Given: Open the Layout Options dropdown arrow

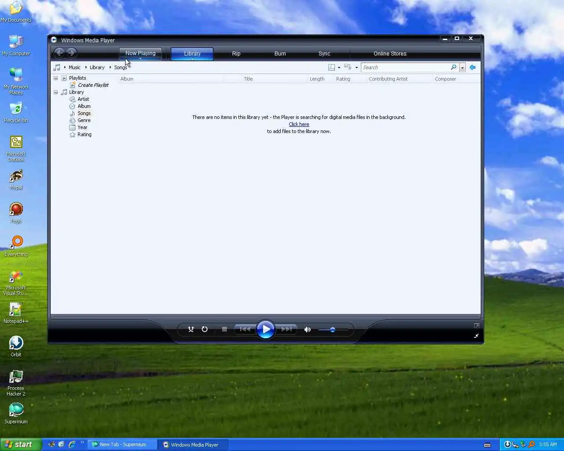Looking at the screenshot, I should point(339,67).
